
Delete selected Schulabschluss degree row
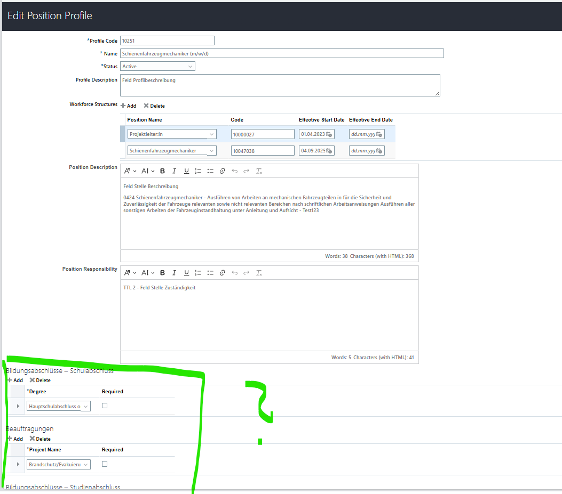pyautogui.click(x=40, y=380)
